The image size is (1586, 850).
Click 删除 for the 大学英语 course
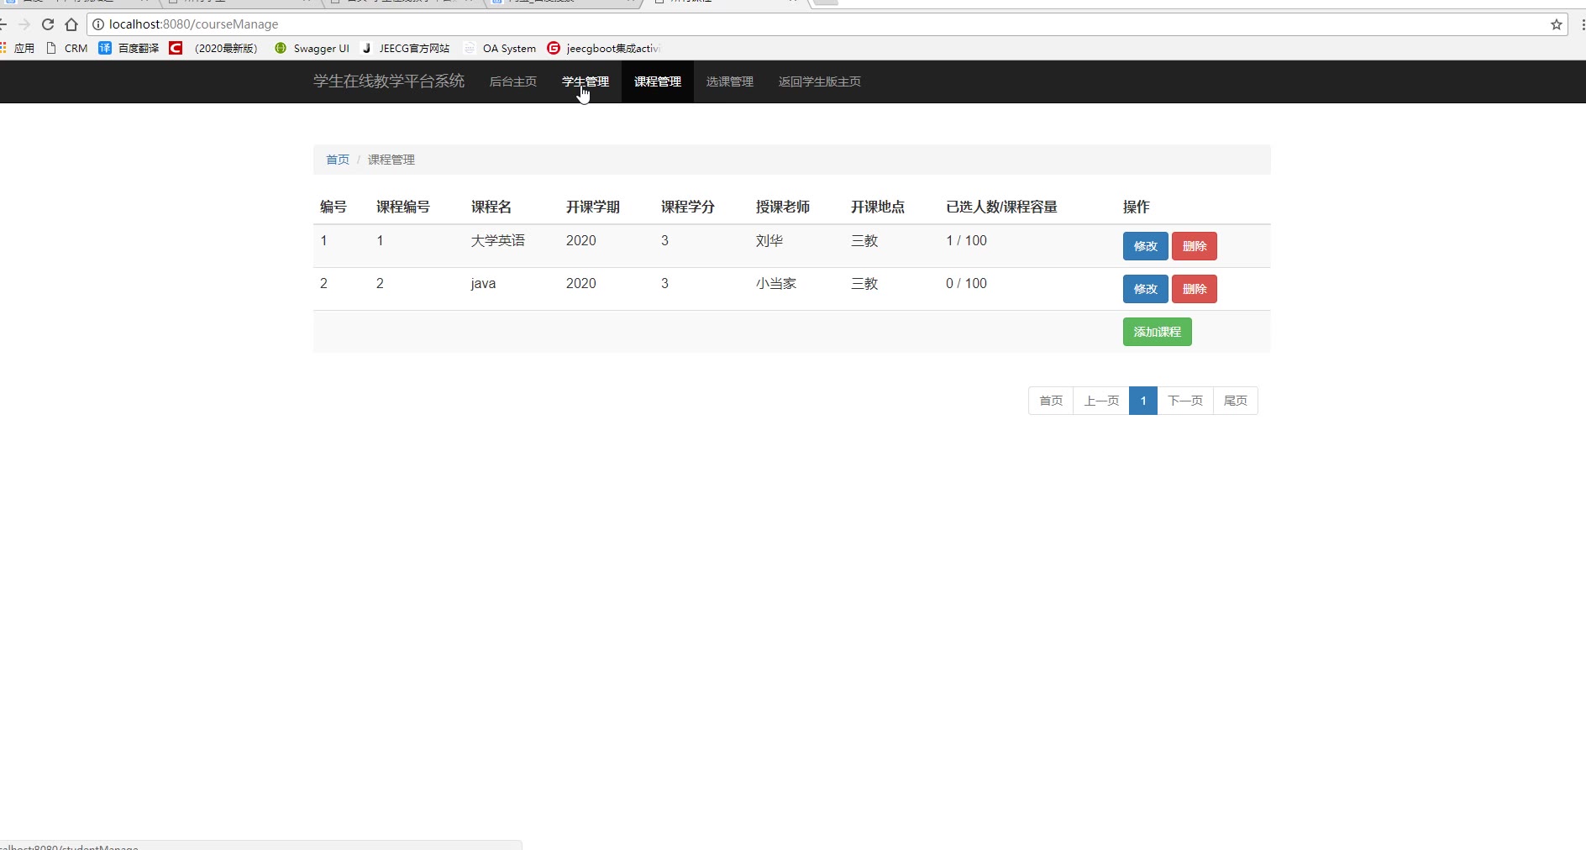pyautogui.click(x=1195, y=246)
